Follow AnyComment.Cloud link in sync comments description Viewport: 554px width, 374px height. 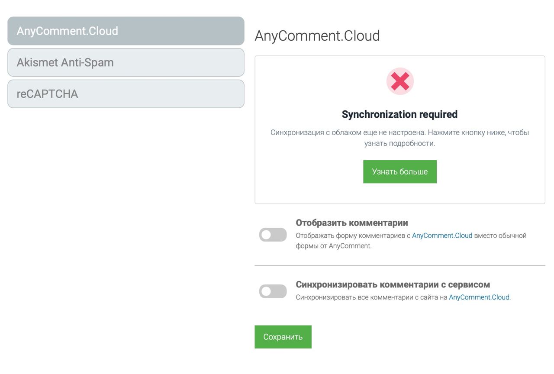point(479,297)
